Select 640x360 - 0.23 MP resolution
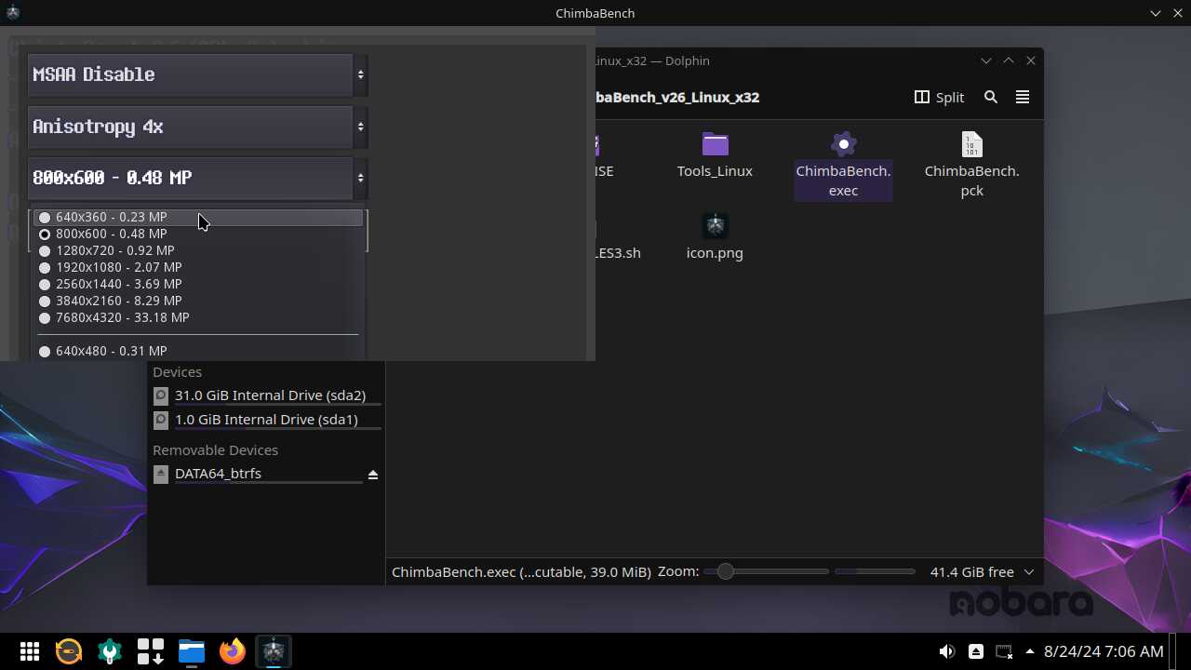1191x670 pixels. tap(197, 217)
